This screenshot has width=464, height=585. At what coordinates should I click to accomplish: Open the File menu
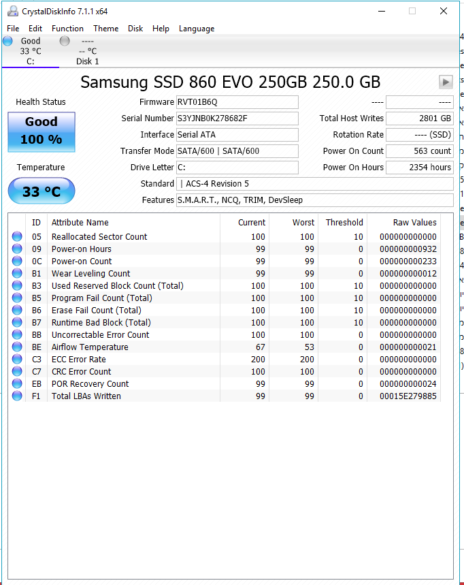pyautogui.click(x=13, y=29)
